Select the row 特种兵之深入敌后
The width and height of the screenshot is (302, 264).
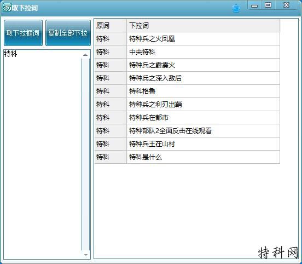[187, 78]
